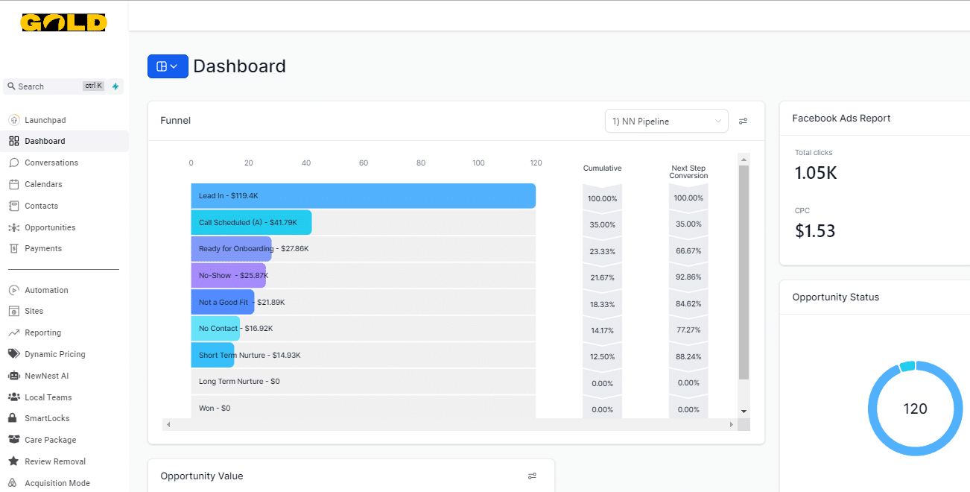Click the SmartLocks padlock icon
Image resolution: width=970 pixels, height=492 pixels.
pyautogui.click(x=14, y=418)
